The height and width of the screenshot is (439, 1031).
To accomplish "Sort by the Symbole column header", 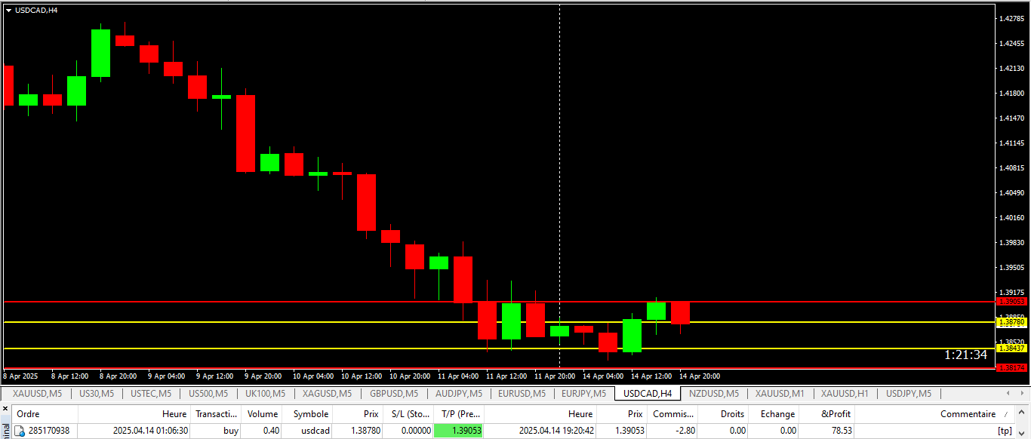I will coord(308,414).
